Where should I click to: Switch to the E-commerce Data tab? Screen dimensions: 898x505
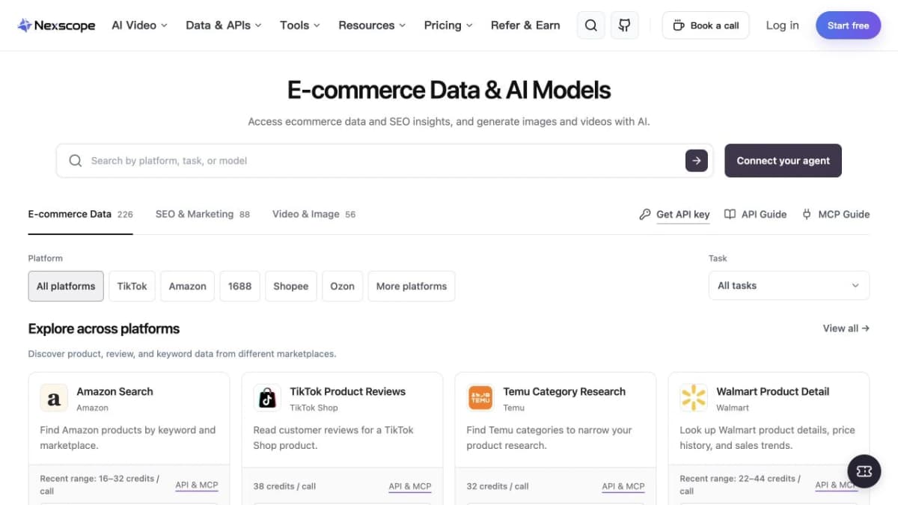pyautogui.click(x=80, y=214)
